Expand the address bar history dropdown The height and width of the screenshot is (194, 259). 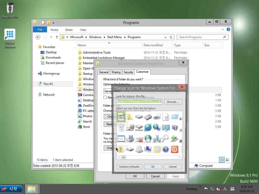pos(165,37)
